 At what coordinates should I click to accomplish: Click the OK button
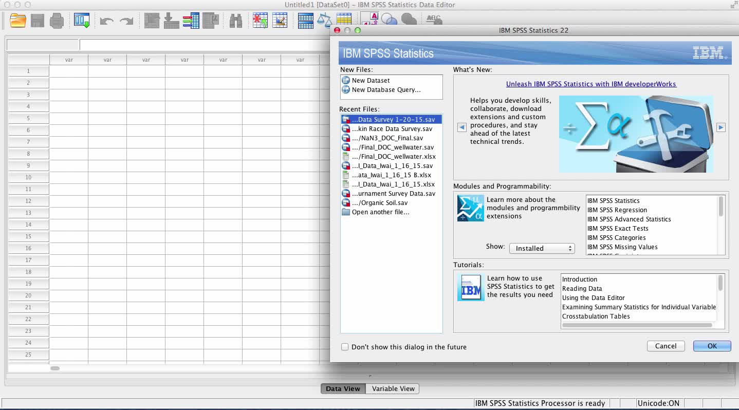click(712, 346)
